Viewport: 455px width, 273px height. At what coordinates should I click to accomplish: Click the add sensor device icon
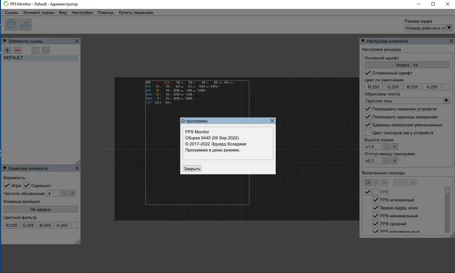368,182
